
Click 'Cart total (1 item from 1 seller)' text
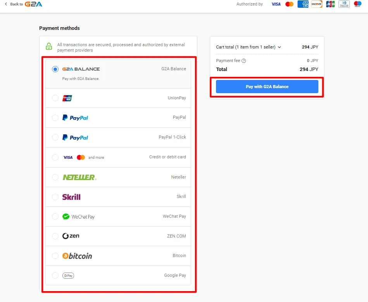246,47
